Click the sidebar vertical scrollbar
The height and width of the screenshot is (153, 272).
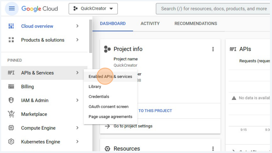pyautogui.click(x=91, y=36)
